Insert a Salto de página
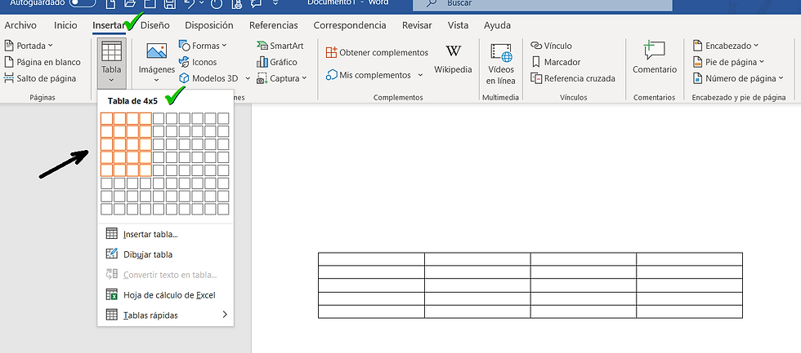801x353 pixels. point(40,78)
